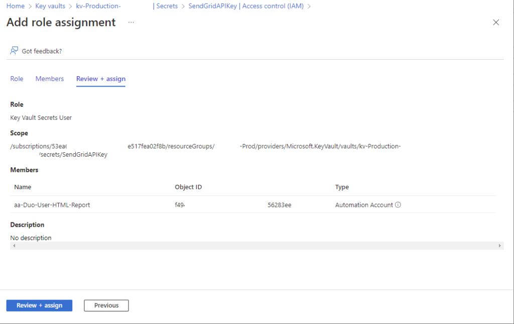514x324 pixels.
Task: Click the Members section label
Action: point(24,170)
